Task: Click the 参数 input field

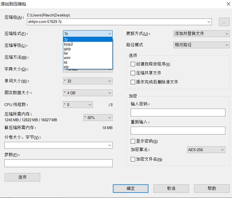Action: 58,163
